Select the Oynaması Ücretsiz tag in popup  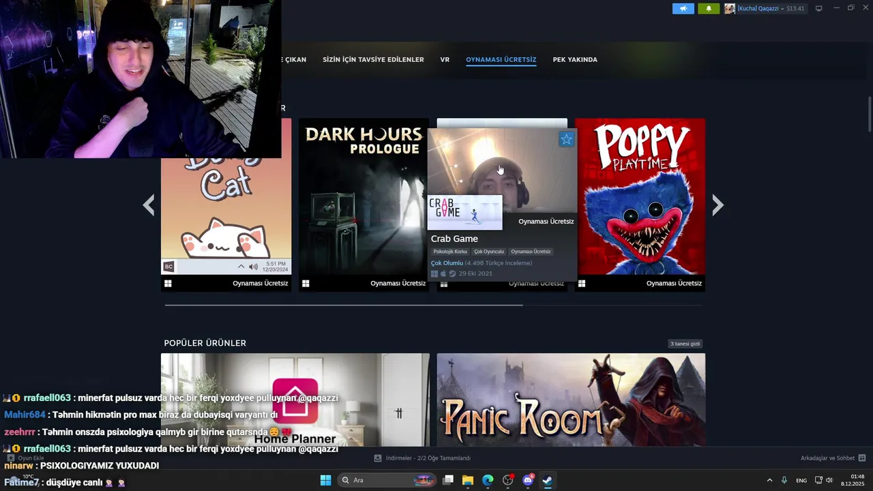coord(531,252)
